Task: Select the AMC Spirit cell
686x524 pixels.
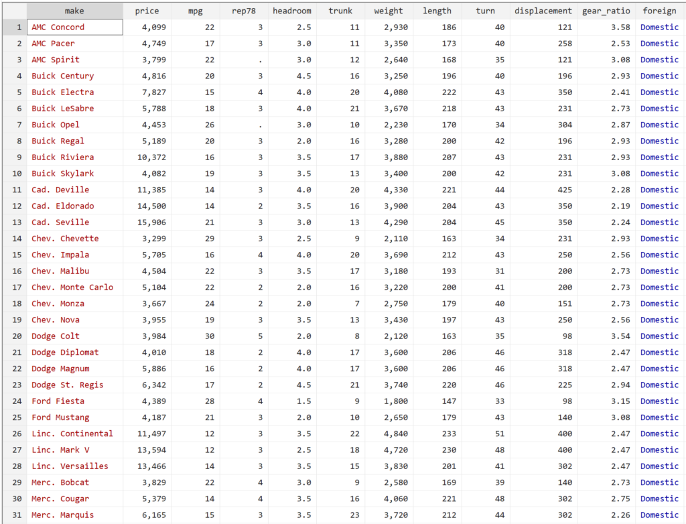Action: [75, 60]
